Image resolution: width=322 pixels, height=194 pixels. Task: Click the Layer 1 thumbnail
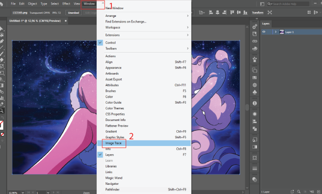pos(282,32)
